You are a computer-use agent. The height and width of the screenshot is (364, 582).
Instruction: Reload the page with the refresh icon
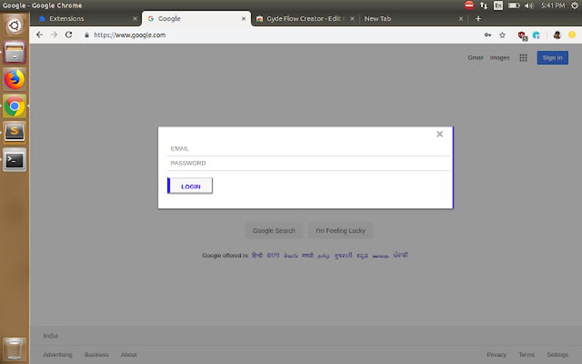pyautogui.click(x=68, y=34)
